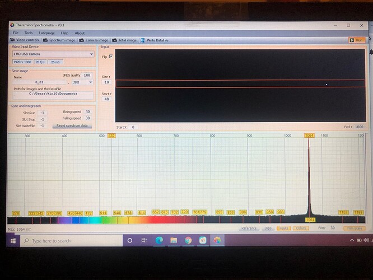Click the taskbar search box
The width and height of the screenshot is (373, 280).
pyautogui.click(x=71, y=241)
